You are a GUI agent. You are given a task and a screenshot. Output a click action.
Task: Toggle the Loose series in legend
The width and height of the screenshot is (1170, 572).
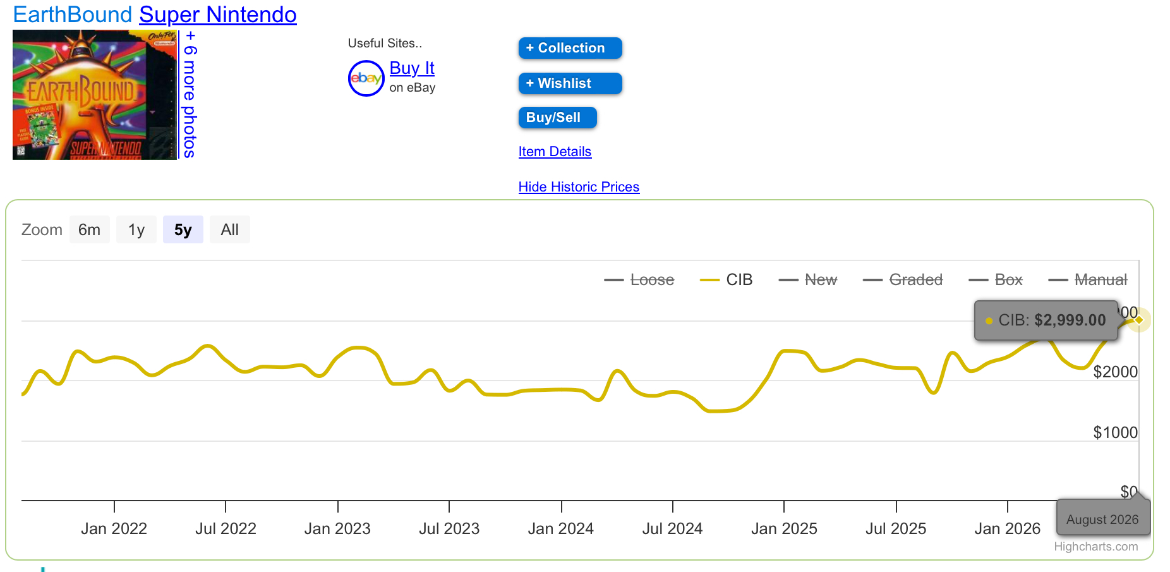click(x=639, y=279)
